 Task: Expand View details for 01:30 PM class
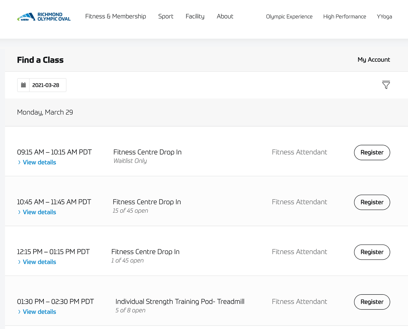pyautogui.click(x=39, y=312)
